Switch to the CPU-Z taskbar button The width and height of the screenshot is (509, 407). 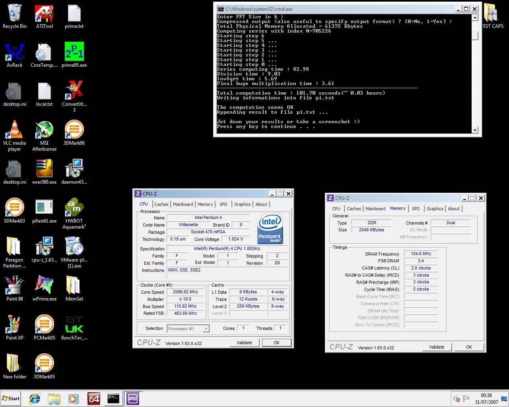coord(133,399)
